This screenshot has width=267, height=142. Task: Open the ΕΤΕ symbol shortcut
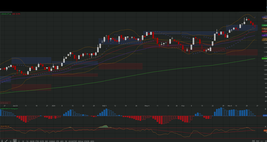point(57,141)
